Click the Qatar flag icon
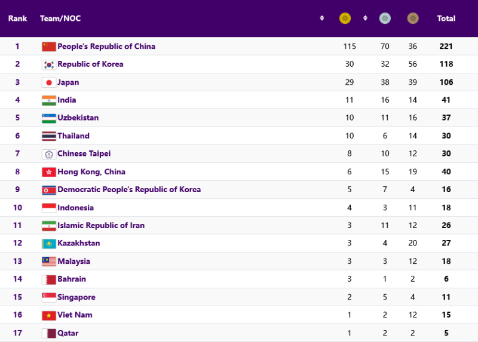Image resolution: width=478 pixels, height=342 pixels. coord(49,334)
